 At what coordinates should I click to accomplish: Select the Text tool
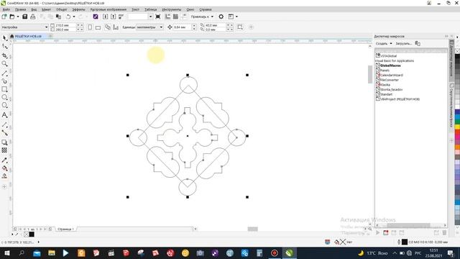pyautogui.click(x=5, y=115)
